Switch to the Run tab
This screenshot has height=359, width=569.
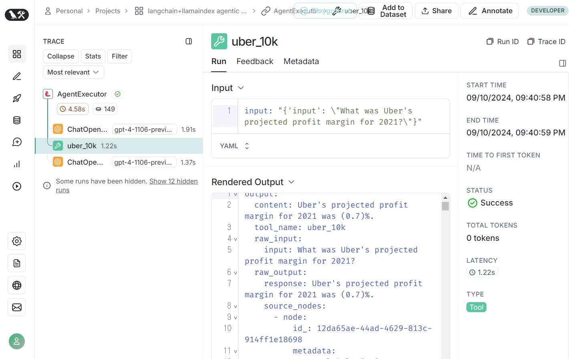point(219,61)
